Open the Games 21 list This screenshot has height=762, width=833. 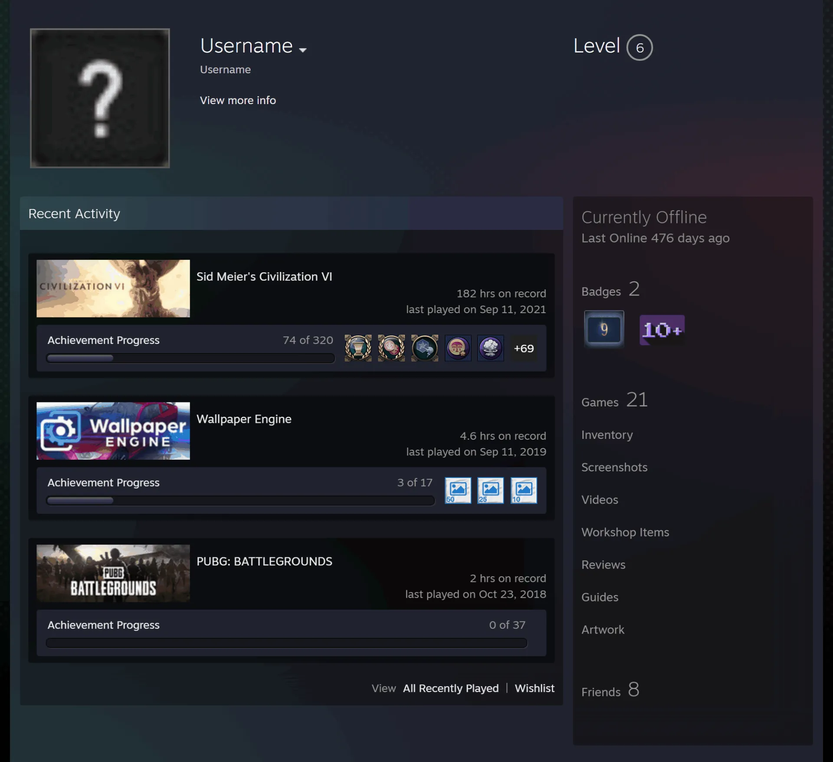(614, 400)
